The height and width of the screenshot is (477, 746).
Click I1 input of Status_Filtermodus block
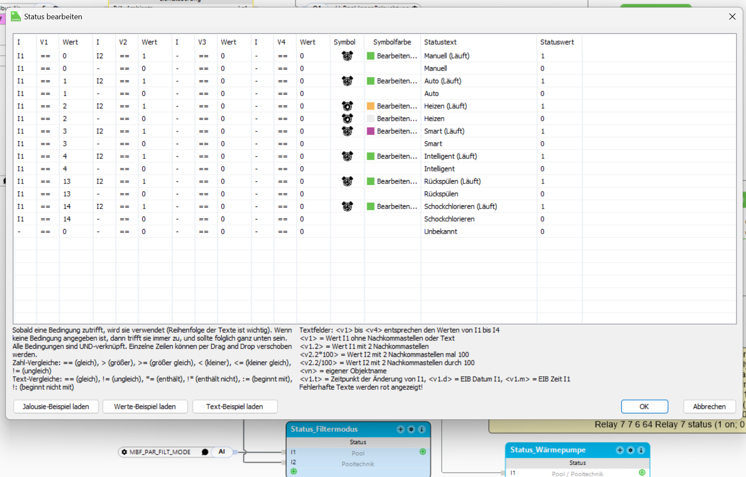(x=293, y=452)
